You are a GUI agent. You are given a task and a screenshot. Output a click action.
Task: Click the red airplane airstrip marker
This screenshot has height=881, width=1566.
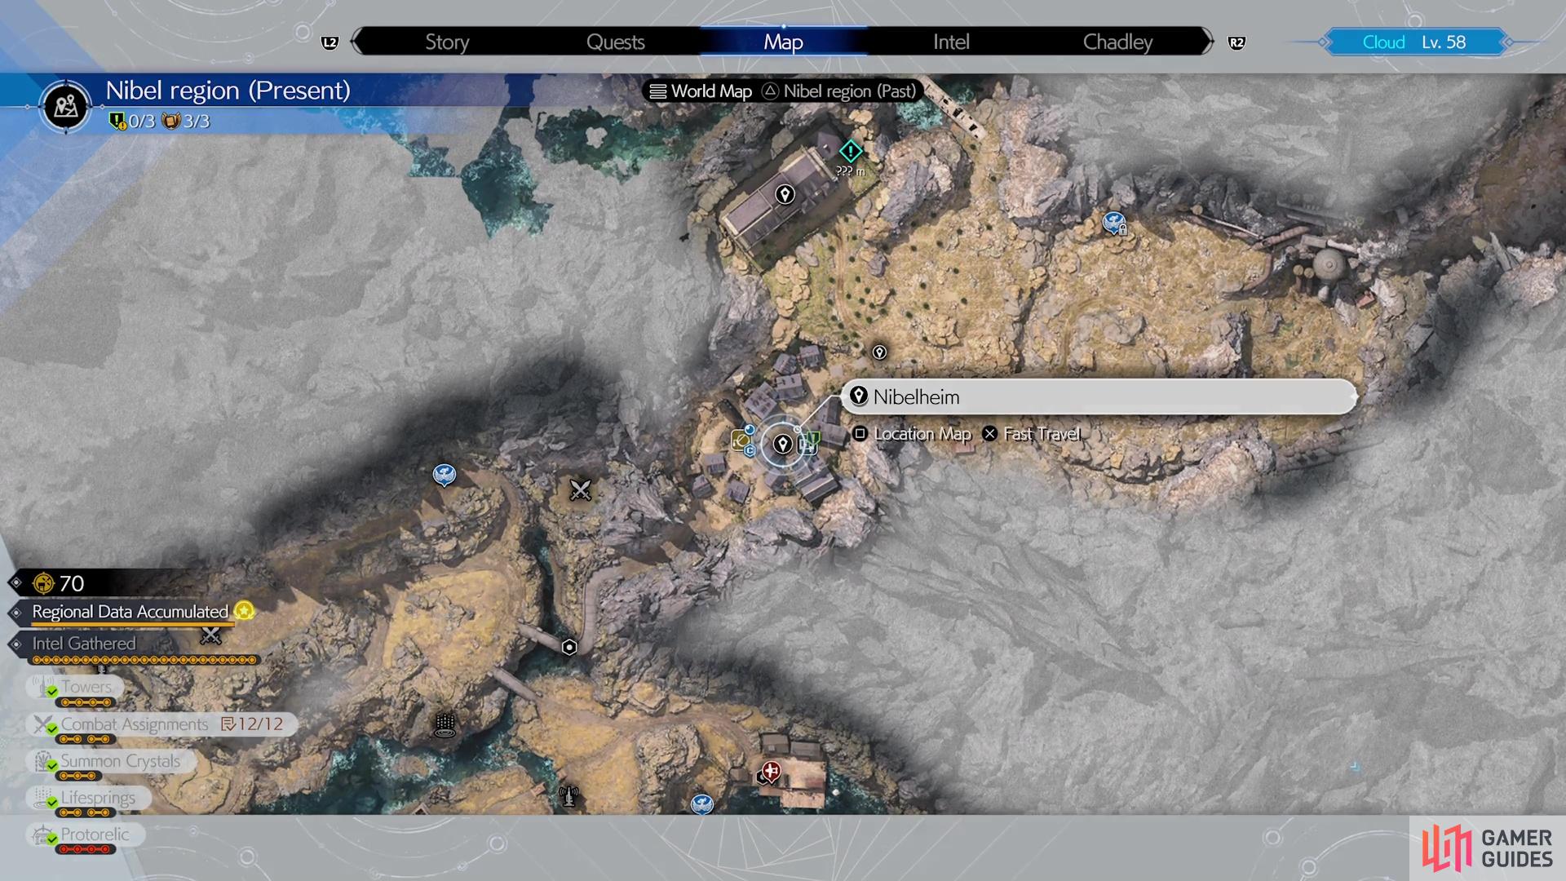[x=771, y=771]
